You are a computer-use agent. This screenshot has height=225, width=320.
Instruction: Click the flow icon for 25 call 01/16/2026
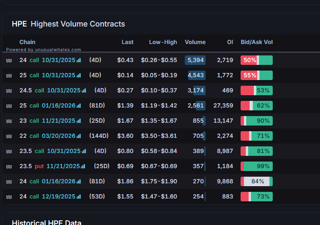coord(9,106)
